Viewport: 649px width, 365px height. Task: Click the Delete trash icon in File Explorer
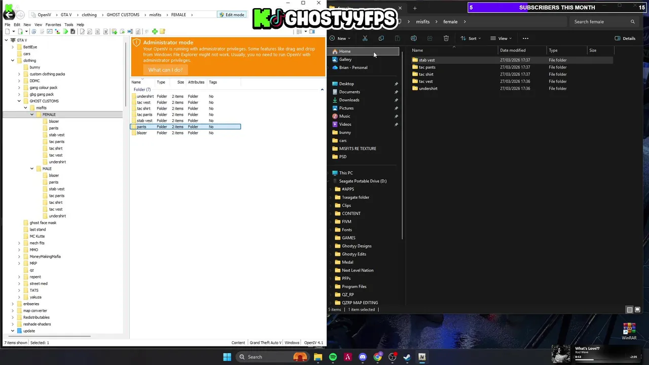(x=446, y=38)
